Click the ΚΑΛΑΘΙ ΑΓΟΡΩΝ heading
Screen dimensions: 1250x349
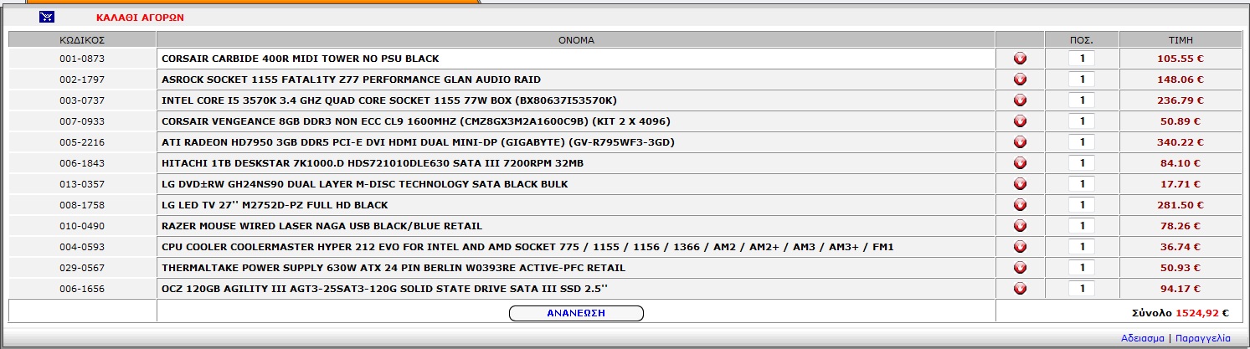tap(140, 18)
